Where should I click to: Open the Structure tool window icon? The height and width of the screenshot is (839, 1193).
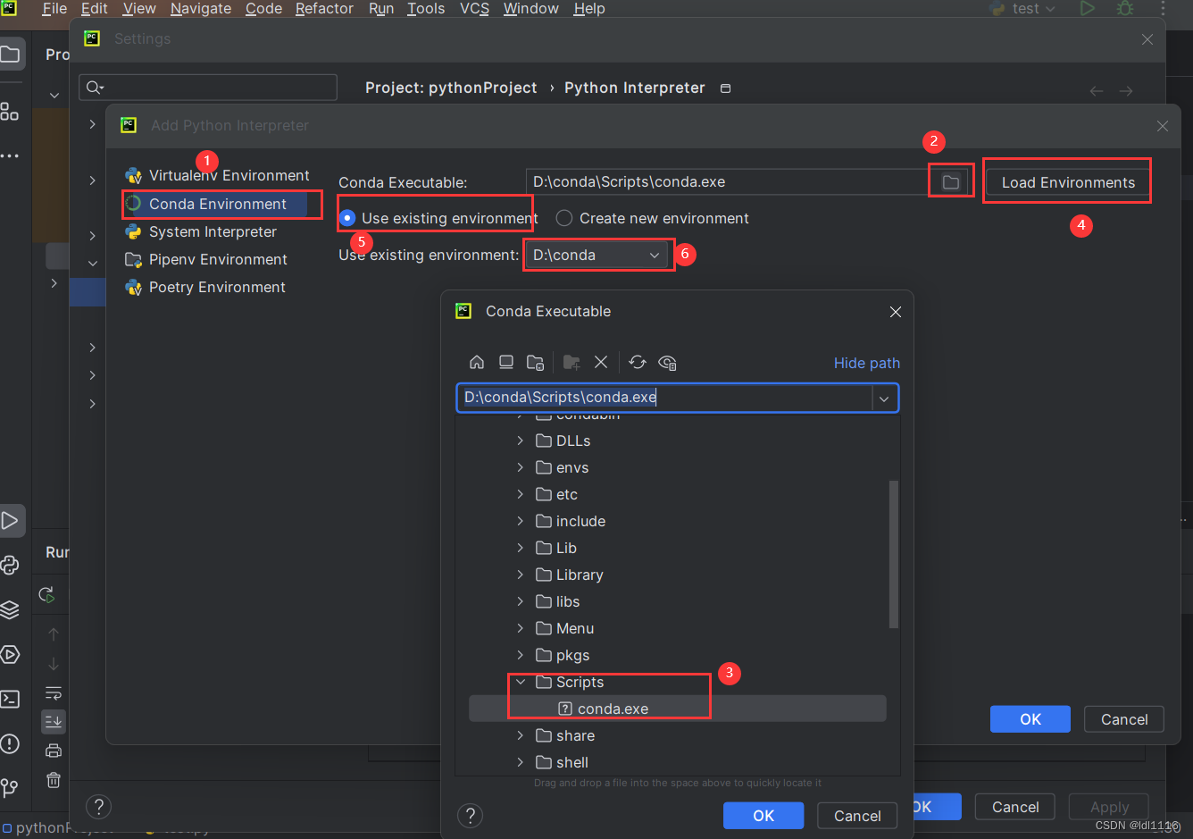(10, 111)
